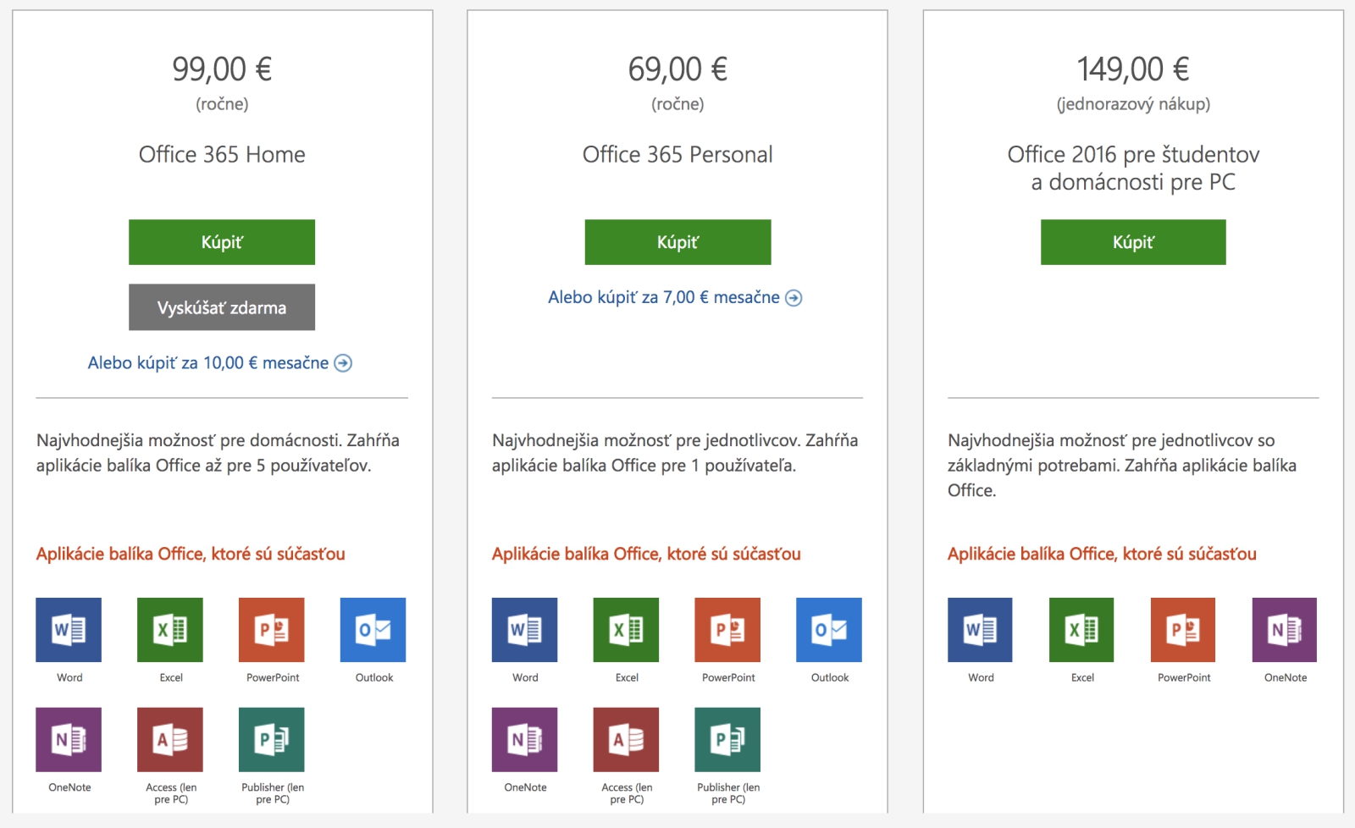Click the Word label under Office 365 Home
The width and height of the screenshot is (1355, 828).
click(69, 678)
